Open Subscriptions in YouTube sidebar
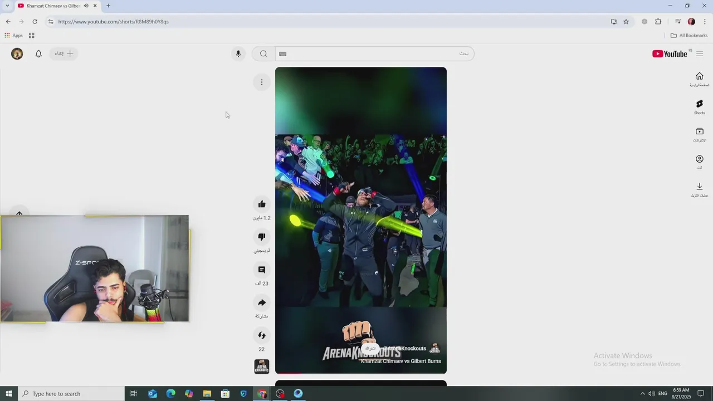The image size is (713, 401). coord(700,134)
